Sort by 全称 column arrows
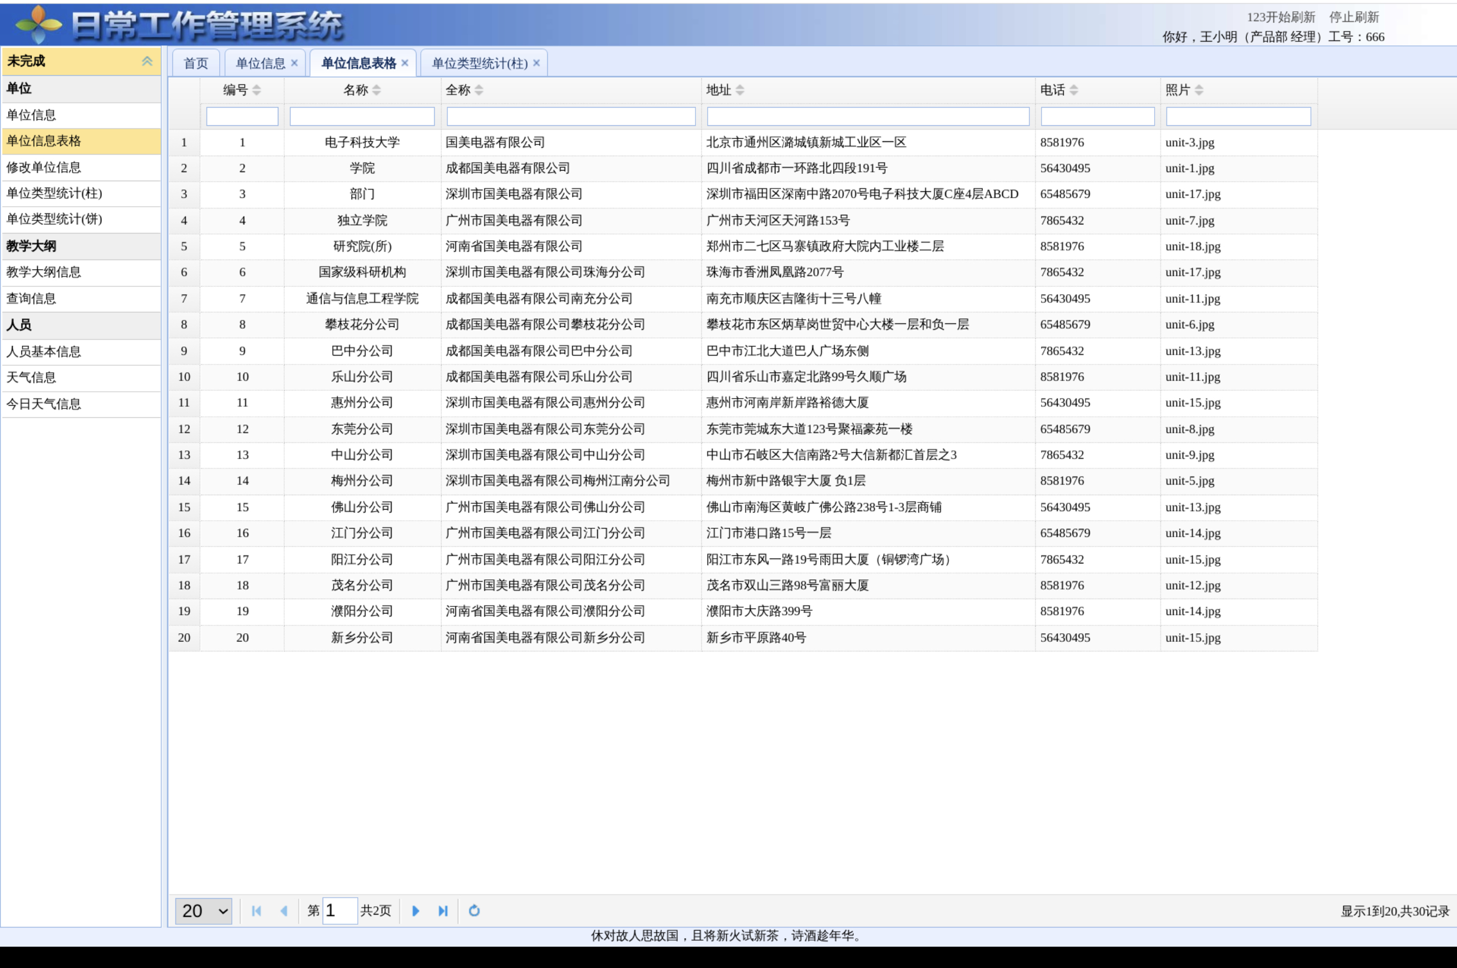The width and height of the screenshot is (1457, 968). click(479, 90)
